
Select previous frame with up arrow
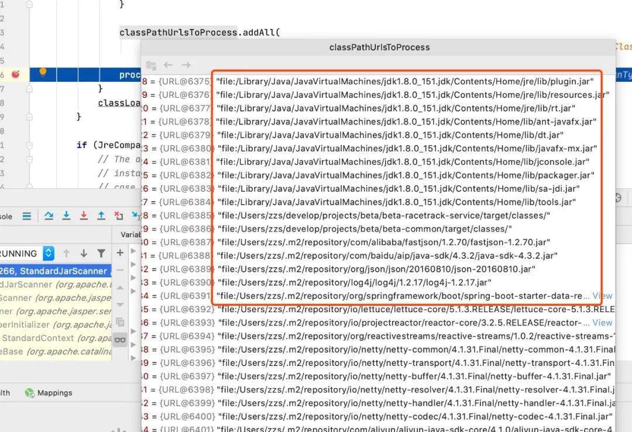coord(67,253)
